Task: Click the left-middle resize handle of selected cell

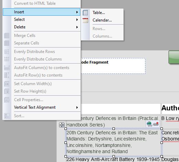Action: (65, 143)
